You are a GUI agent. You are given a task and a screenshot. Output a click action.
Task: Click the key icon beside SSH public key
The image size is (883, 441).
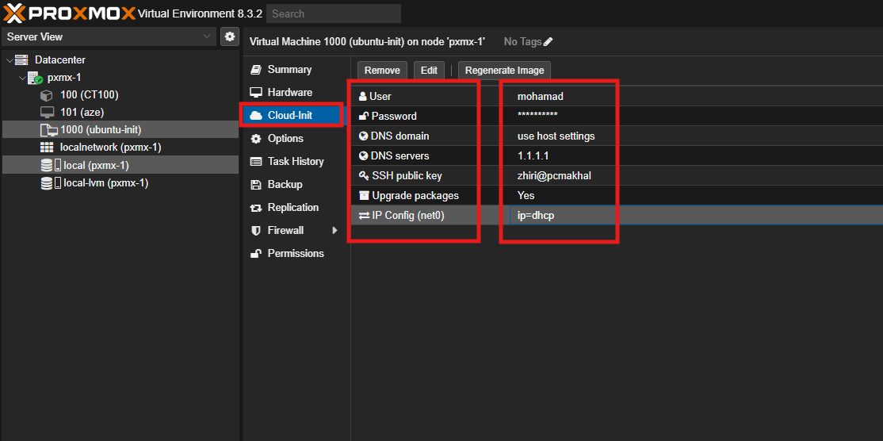pos(364,176)
